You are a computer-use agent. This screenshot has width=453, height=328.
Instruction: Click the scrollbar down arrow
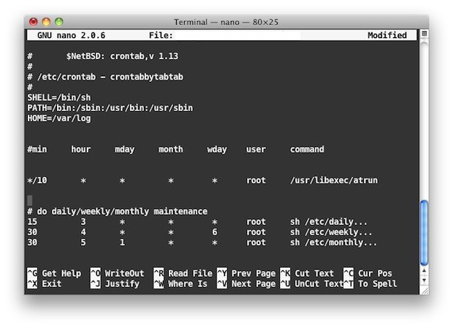[x=424, y=280]
